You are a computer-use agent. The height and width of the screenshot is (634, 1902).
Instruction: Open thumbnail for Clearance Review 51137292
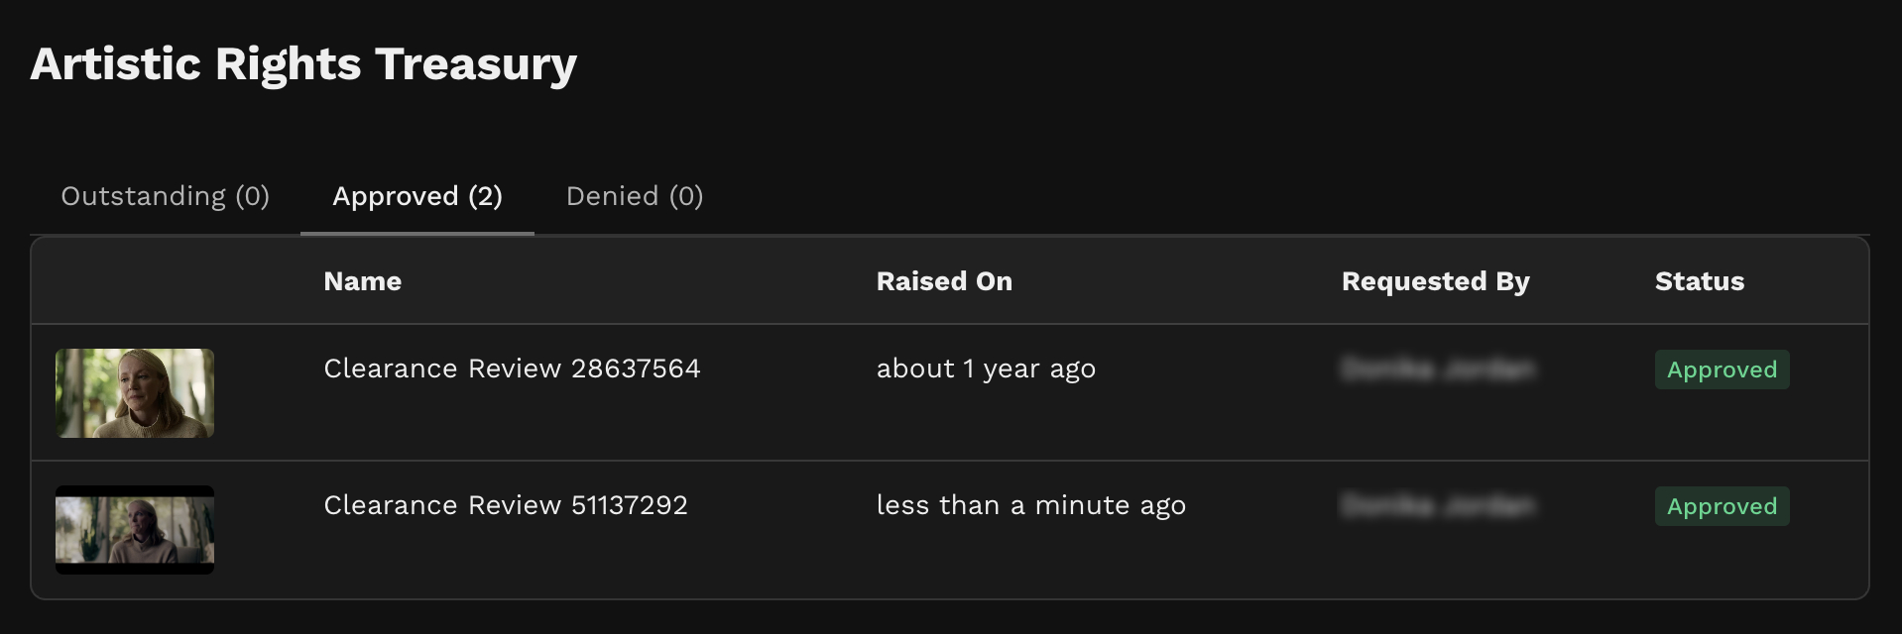coord(135,530)
